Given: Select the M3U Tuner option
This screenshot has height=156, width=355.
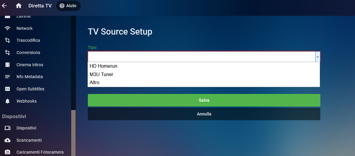Looking at the screenshot, I should click(101, 74).
